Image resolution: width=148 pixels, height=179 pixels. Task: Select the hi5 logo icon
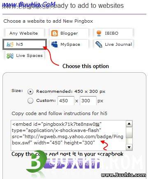click(10, 45)
